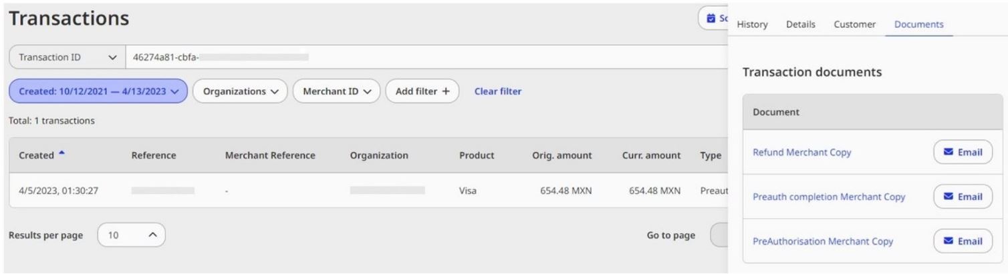Open the Created date range filter
The height and width of the screenshot is (274, 1008).
[98, 91]
